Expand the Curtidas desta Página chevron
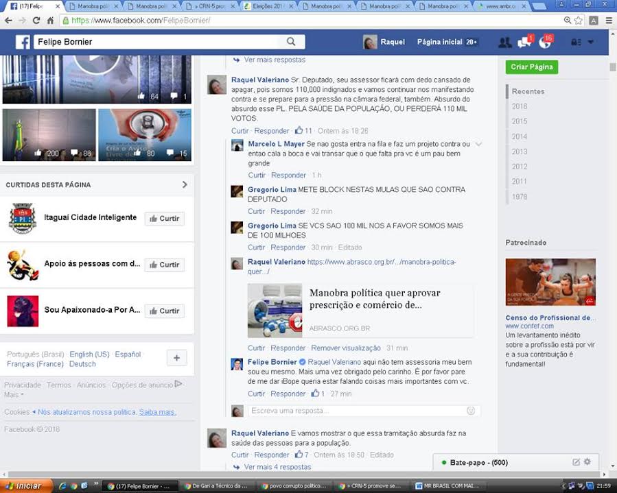The height and width of the screenshot is (493, 617). [185, 184]
